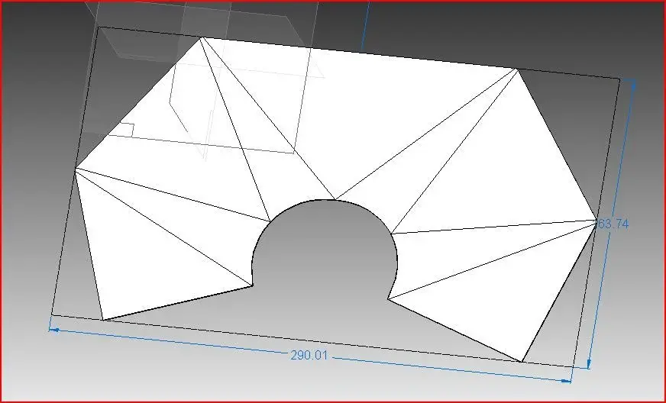Image resolution: width=666 pixels, height=403 pixels.
Task: Select the bottom-right corner point of the shape
Action: pos(522,362)
